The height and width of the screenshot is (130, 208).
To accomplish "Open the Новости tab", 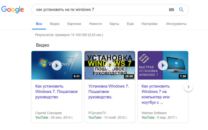I will (x=95, y=24).
